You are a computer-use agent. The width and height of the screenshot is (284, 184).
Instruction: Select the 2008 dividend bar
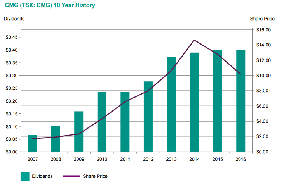pyautogui.click(x=56, y=139)
